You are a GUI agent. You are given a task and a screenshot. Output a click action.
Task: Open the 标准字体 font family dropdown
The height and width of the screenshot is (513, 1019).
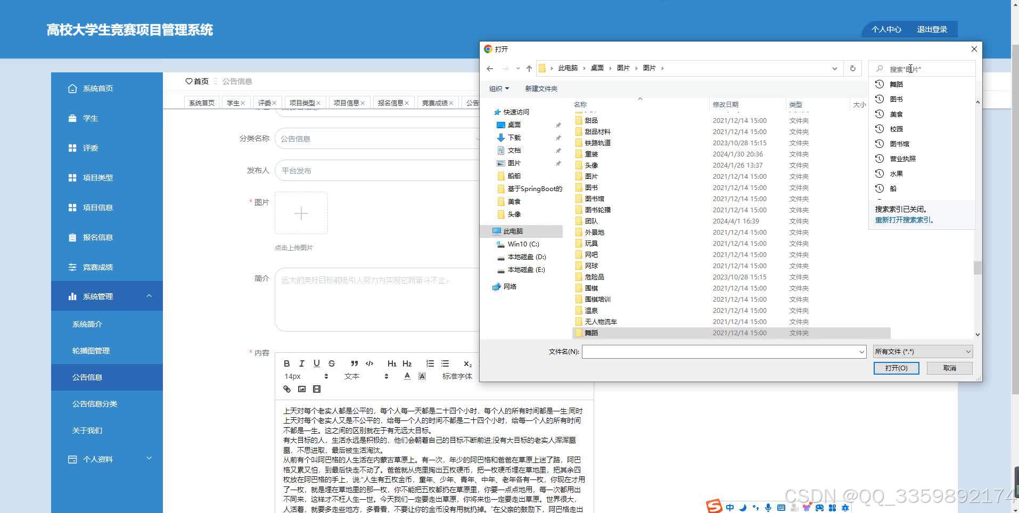pyautogui.click(x=457, y=376)
